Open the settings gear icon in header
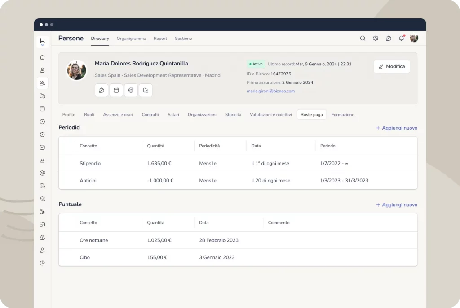This screenshot has height=308, width=460. [x=376, y=39]
